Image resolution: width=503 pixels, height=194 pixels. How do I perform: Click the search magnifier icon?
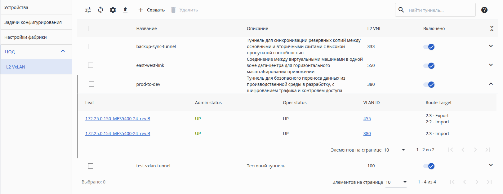pos(401,10)
